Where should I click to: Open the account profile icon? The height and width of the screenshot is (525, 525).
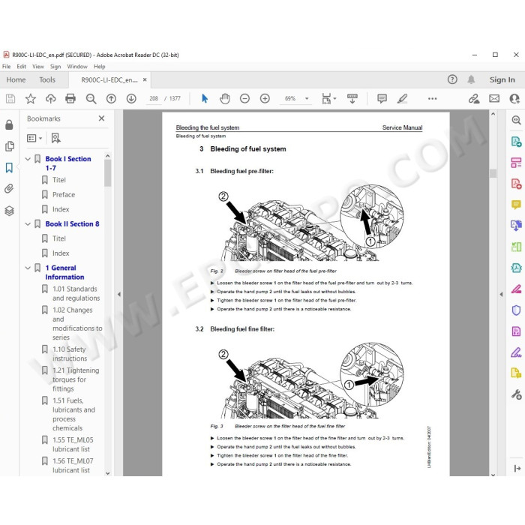514,98
